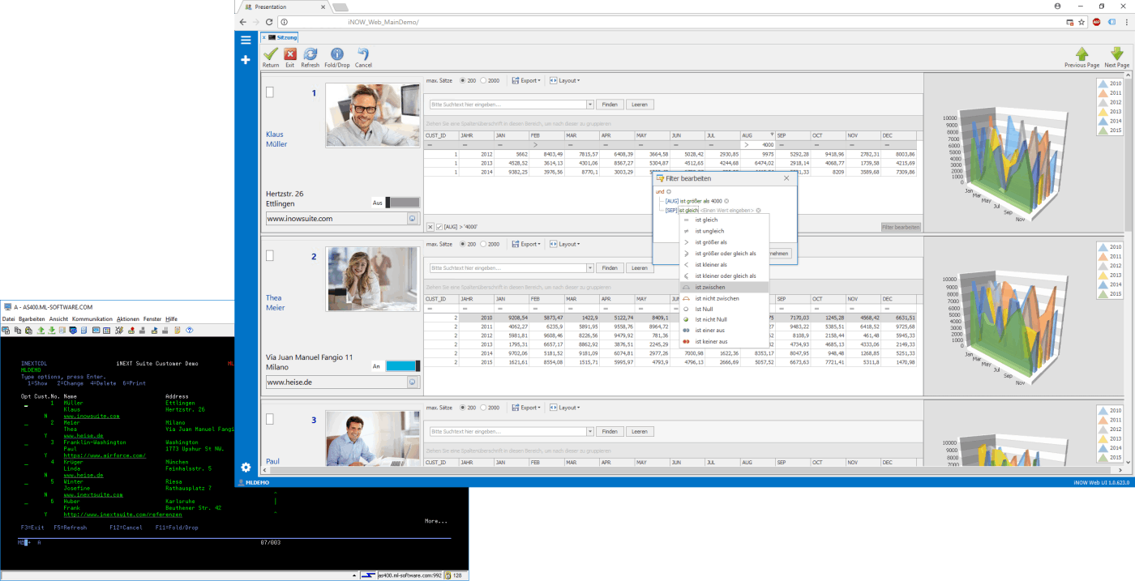Remove the SEP condition in filter editor
Screen dimensions: 1135x581
757,210
